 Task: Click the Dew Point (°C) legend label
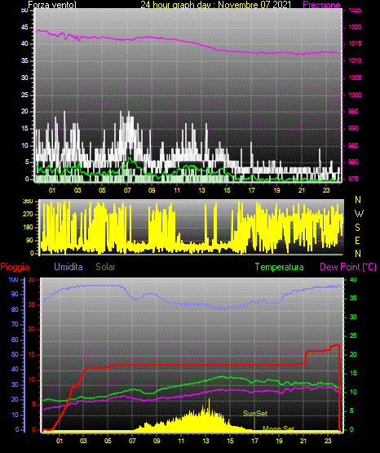point(348,267)
